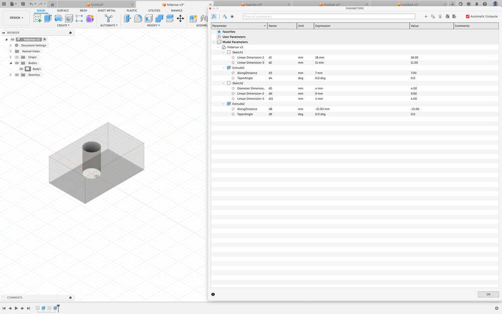Click the Save icon in the top bar
Screen dimensions: 502x314
pos(23,4)
